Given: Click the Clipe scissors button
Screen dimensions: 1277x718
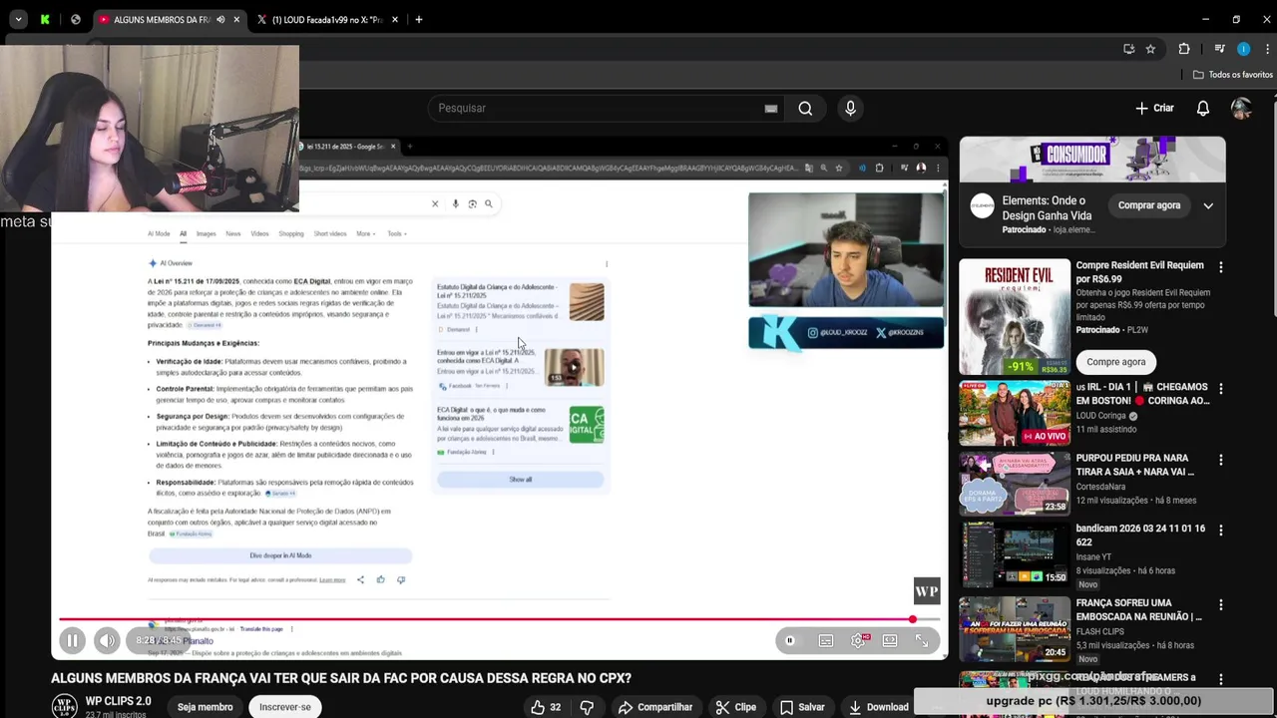Looking at the screenshot, I should click(735, 707).
